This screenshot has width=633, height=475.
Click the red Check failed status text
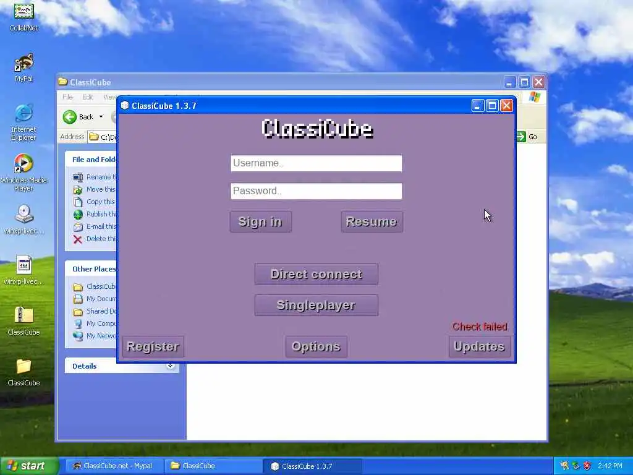[x=480, y=327]
